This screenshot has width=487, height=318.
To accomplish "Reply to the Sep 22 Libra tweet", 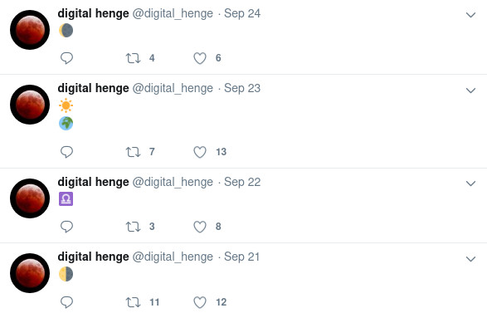I will (66, 227).
